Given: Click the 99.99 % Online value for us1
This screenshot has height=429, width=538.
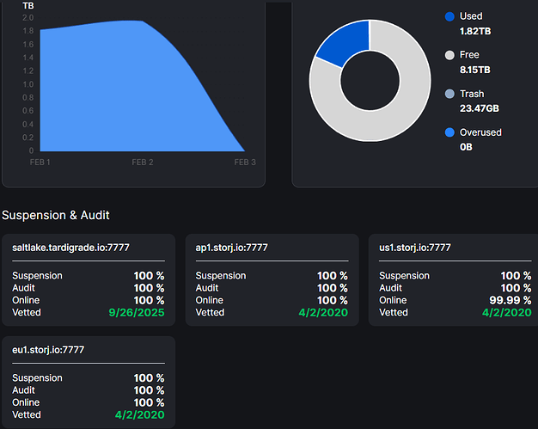Looking at the screenshot, I should coord(508,300).
